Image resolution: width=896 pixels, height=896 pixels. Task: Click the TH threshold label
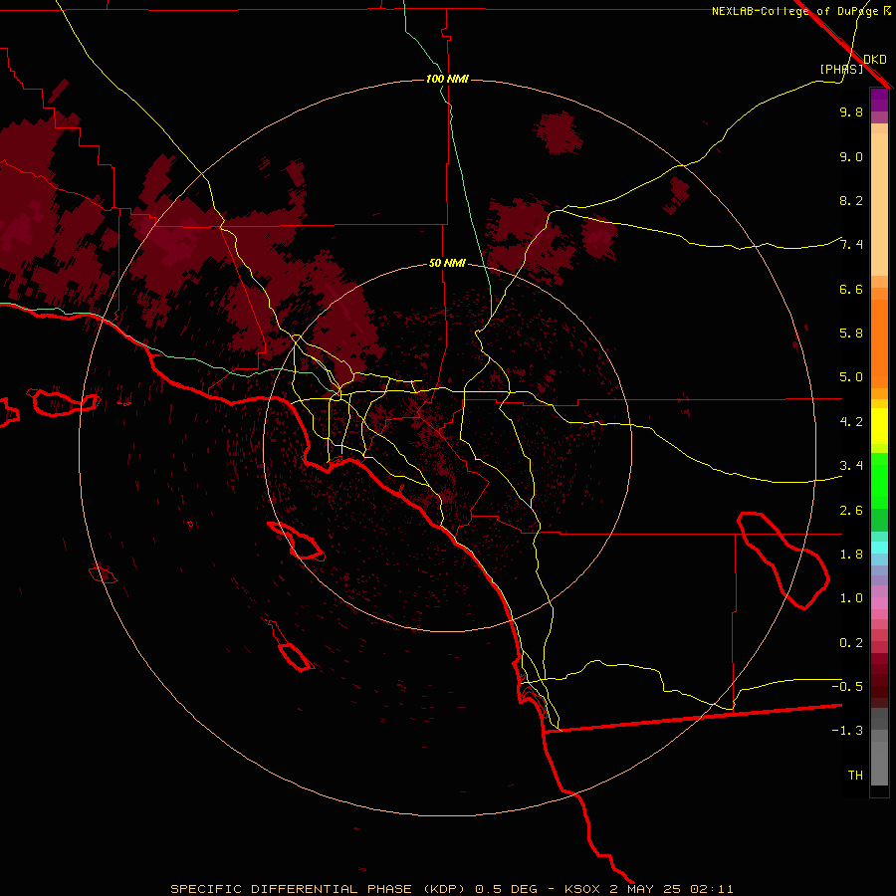(x=855, y=776)
